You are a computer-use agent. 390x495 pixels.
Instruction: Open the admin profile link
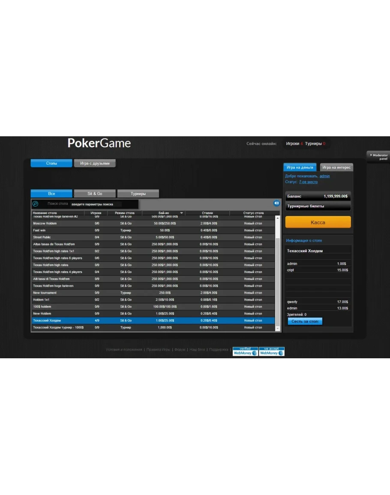(x=324, y=176)
